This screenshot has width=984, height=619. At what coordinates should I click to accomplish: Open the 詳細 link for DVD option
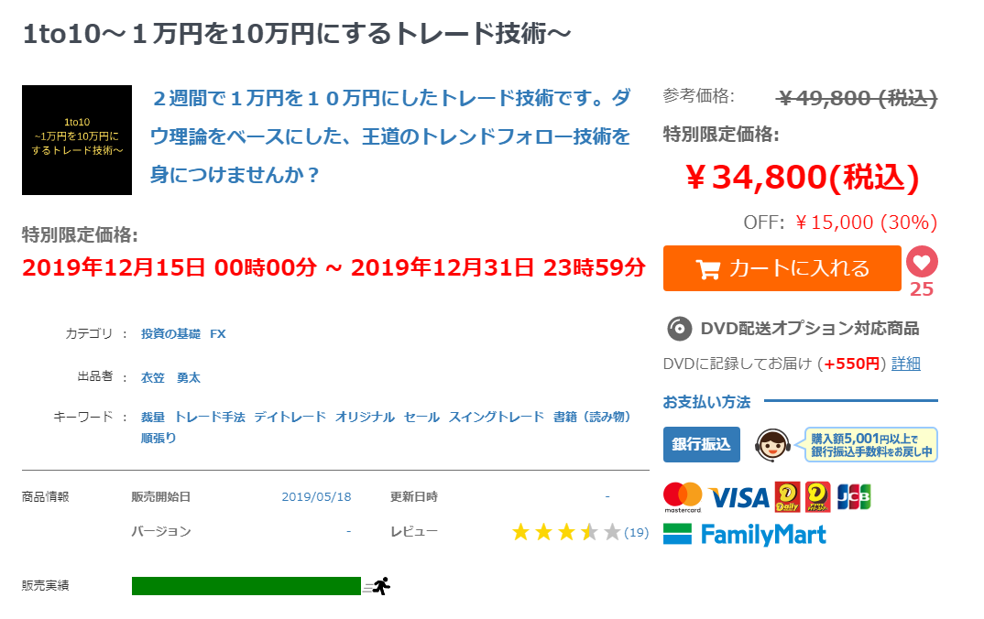[x=905, y=364]
